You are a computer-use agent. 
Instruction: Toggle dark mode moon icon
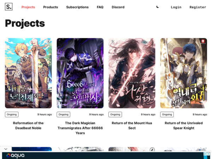[158, 7]
